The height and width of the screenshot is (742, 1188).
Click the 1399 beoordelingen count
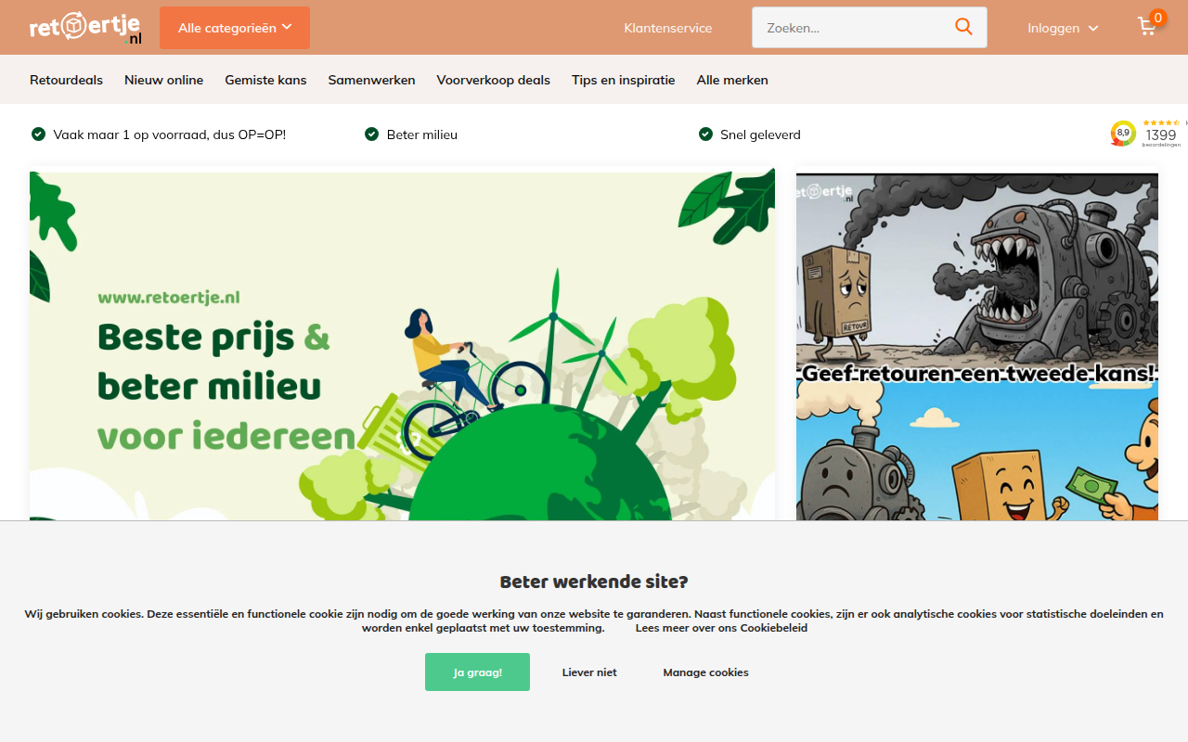(1161, 136)
